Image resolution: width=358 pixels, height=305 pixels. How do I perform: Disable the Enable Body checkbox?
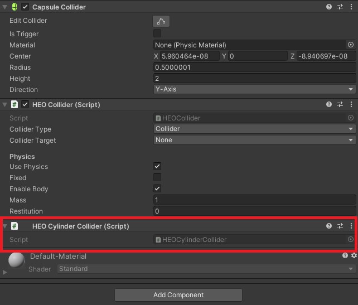coord(157,189)
